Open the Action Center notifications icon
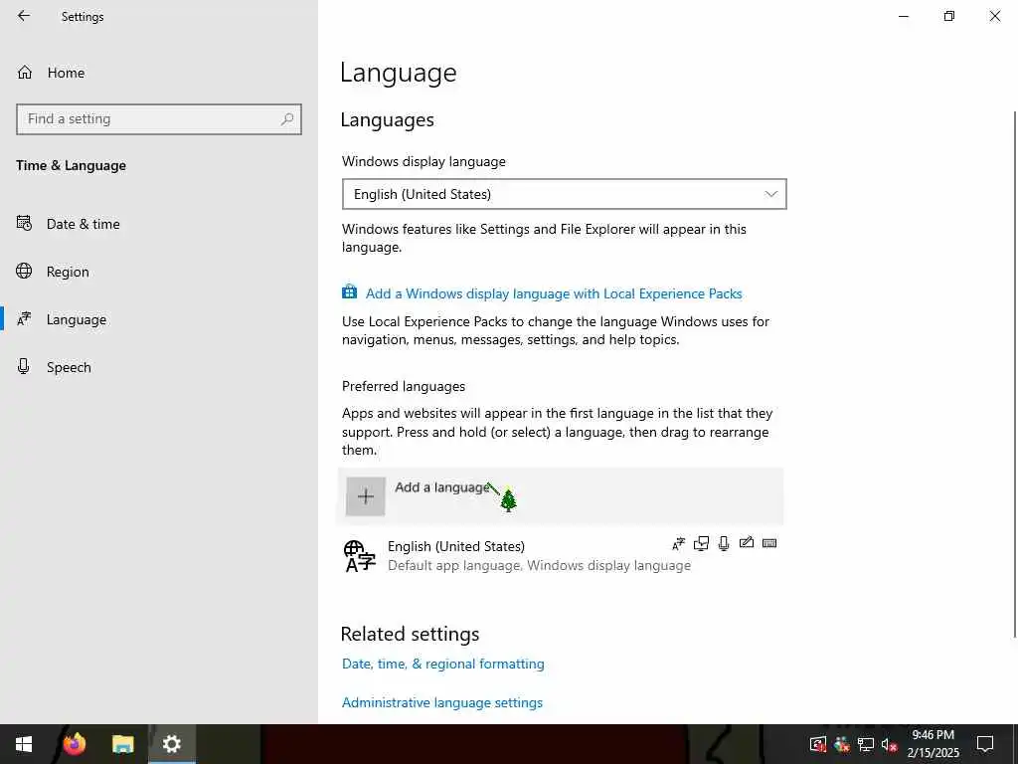Image resolution: width=1018 pixels, height=764 pixels. click(x=985, y=744)
